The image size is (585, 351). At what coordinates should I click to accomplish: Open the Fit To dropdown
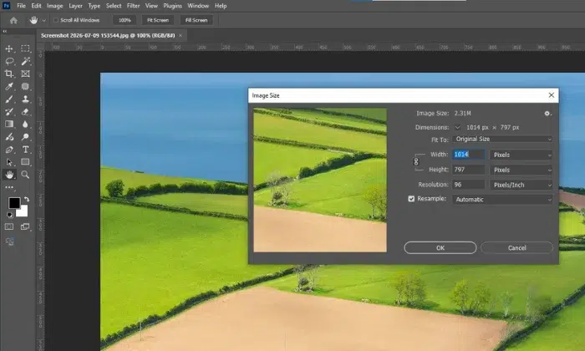tap(502, 139)
